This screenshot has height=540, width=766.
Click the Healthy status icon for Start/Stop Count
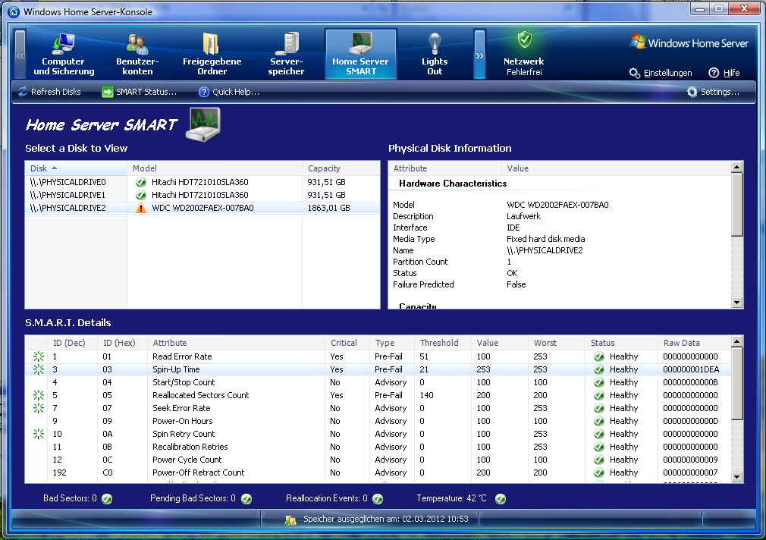pos(599,382)
